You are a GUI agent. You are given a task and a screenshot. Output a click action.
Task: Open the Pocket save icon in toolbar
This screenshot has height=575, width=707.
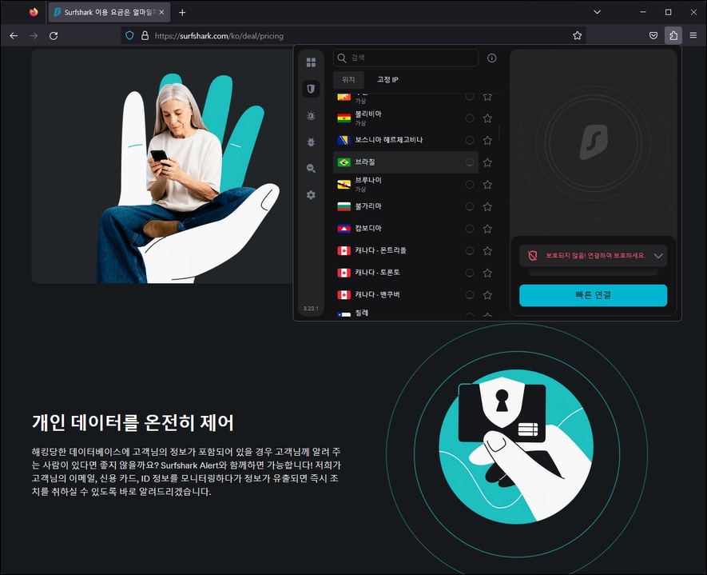tap(653, 35)
